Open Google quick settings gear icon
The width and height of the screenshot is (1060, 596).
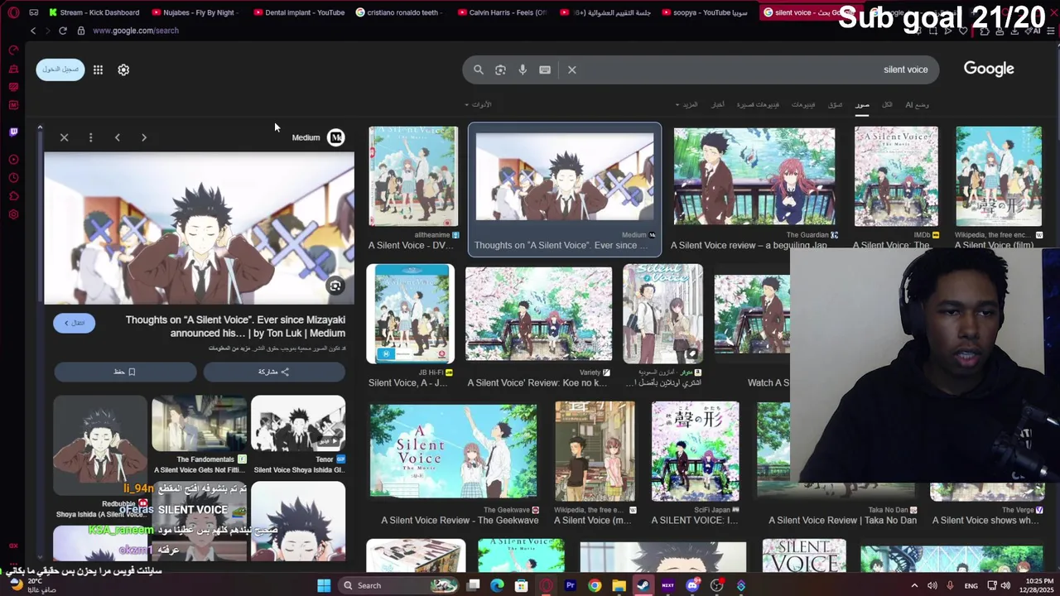(x=123, y=70)
